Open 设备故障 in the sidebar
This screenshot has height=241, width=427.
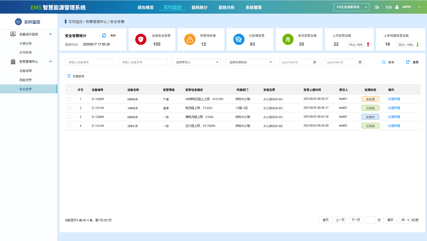pyautogui.click(x=25, y=71)
